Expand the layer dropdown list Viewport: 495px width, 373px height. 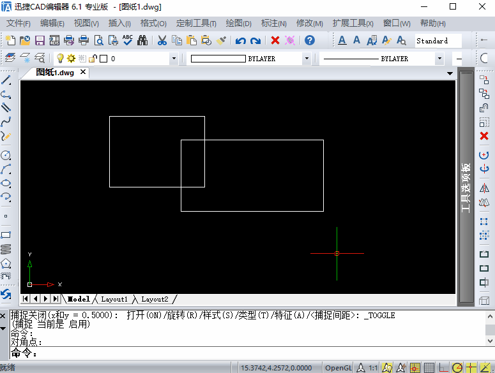click(174, 59)
